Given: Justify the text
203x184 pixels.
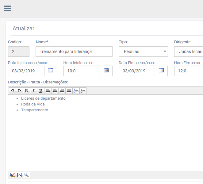Looking at the screenshot, I should (x=69, y=91).
